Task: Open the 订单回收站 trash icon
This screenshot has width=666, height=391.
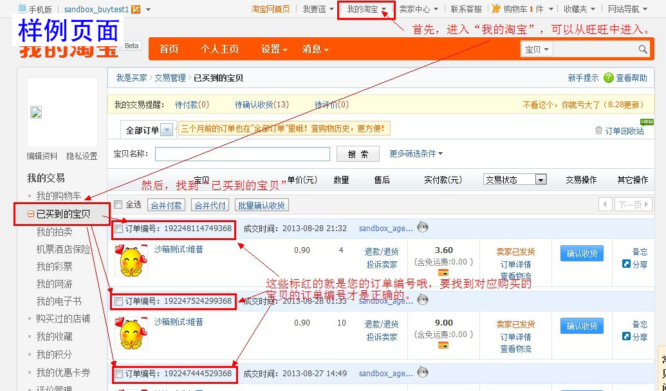Action: pyautogui.click(x=600, y=130)
